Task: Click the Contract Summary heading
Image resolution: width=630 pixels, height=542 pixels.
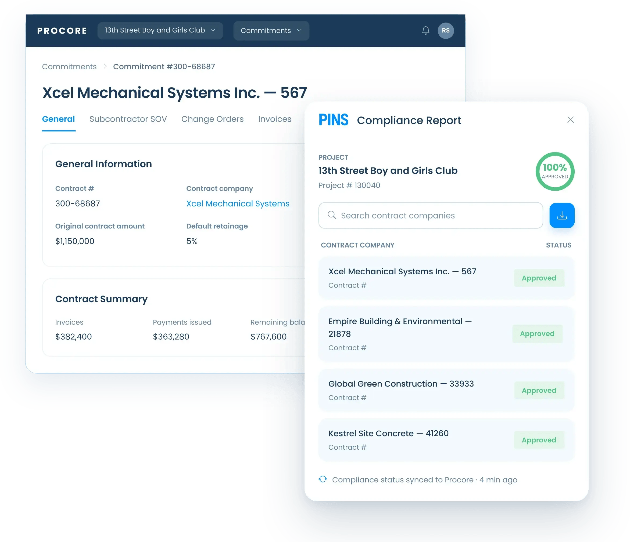Action: (101, 299)
